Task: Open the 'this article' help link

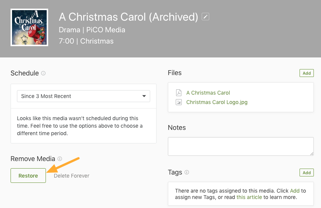Action: [x=249, y=197]
